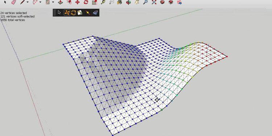
Task: Choose Vertex Tools select arrow
Action: click(59, 13)
